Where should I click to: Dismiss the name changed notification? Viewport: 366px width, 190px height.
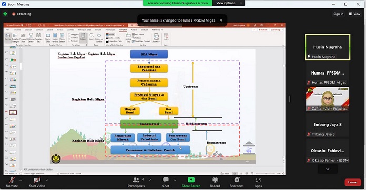click(x=221, y=20)
